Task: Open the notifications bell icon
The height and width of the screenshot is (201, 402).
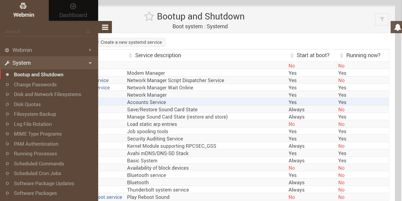Action: coord(397,27)
